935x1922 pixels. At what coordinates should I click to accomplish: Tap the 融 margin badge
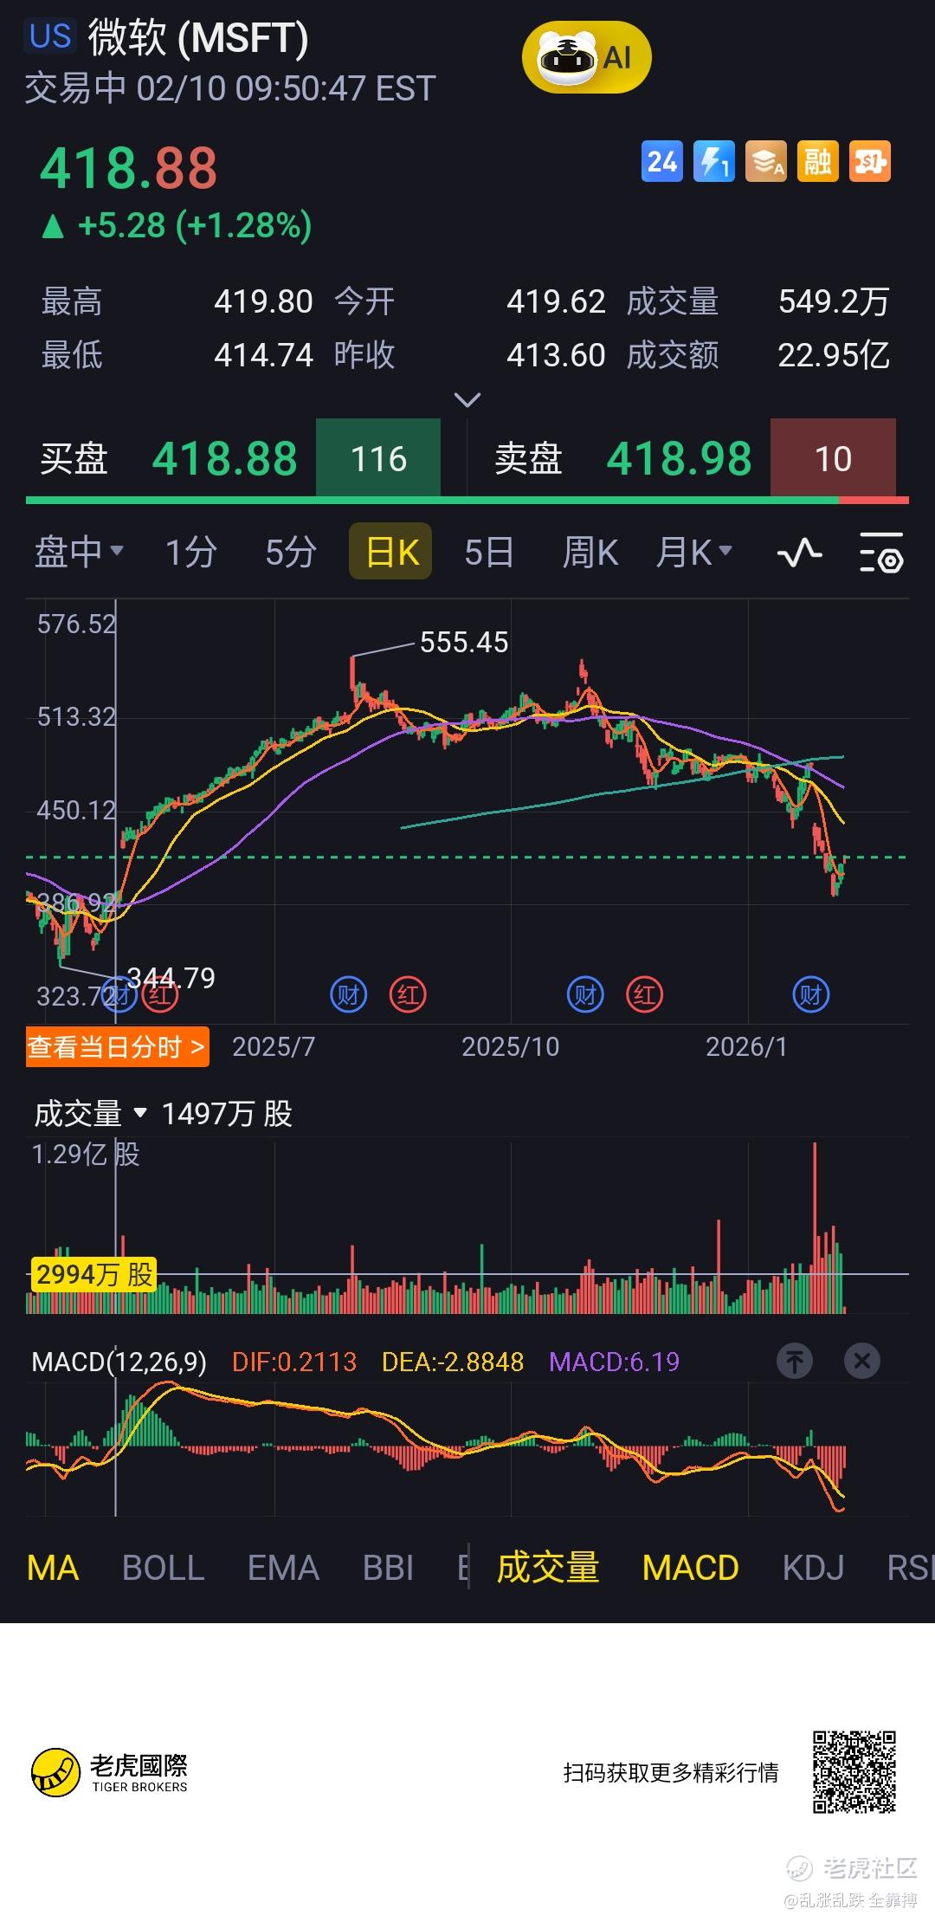point(817,162)
